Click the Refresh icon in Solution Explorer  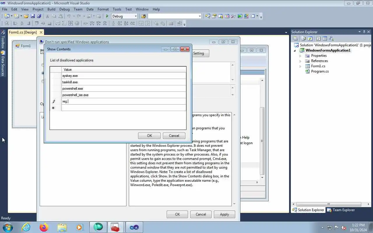(310, 38)
